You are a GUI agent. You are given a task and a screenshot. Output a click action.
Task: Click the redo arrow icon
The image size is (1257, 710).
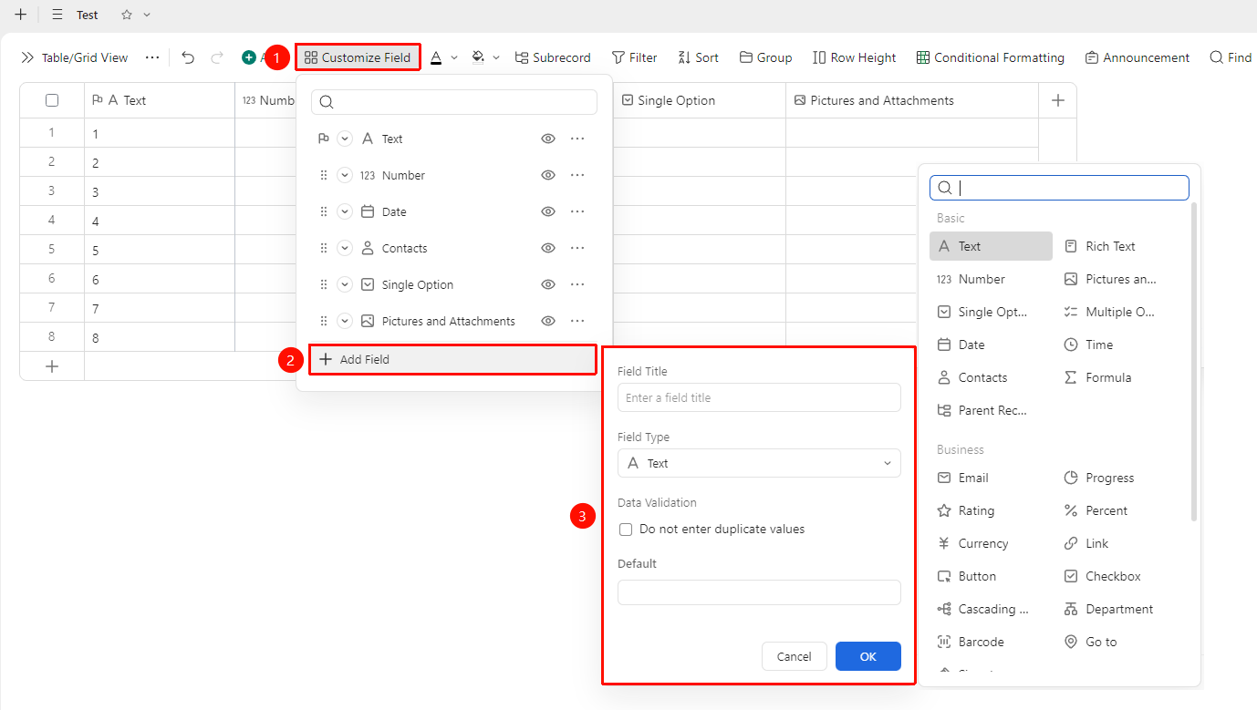point(217,57)
